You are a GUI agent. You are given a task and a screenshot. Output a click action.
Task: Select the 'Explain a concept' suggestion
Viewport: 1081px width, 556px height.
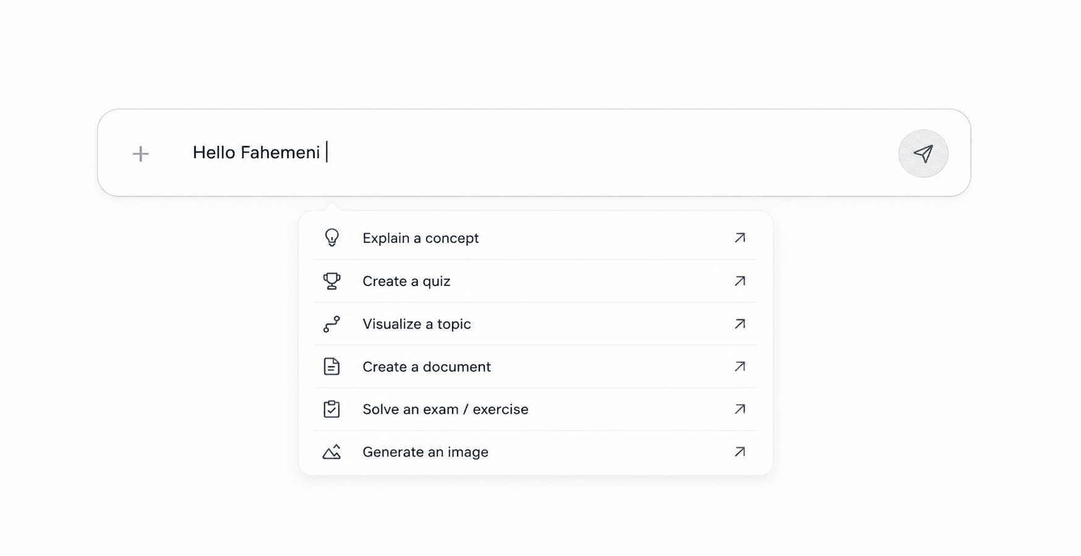point(536,238)
